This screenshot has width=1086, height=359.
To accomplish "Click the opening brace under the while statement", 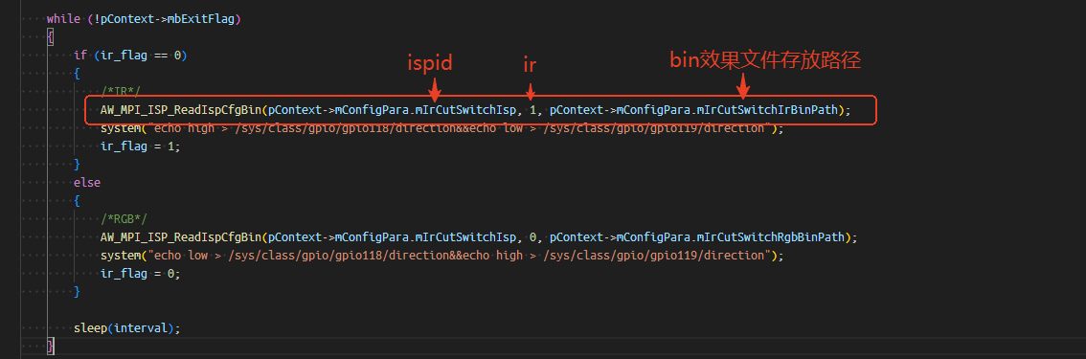I will click(x=50, y=37).
